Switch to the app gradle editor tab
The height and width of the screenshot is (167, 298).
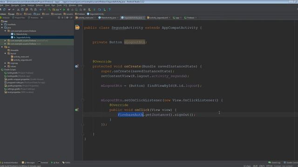pyautogui.click(x=177, y=18)
